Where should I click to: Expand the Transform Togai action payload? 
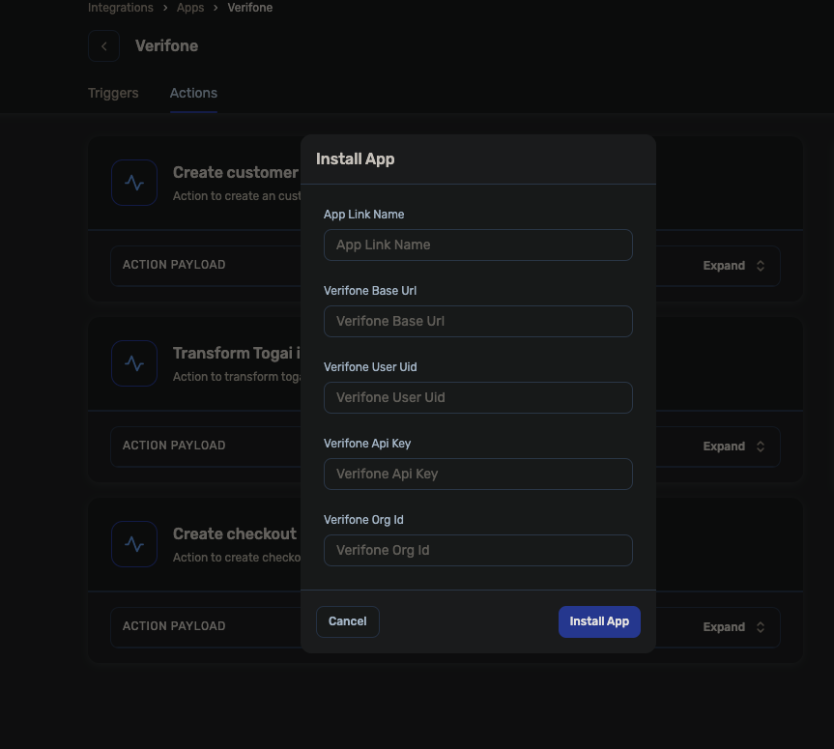tap(733, 447)
